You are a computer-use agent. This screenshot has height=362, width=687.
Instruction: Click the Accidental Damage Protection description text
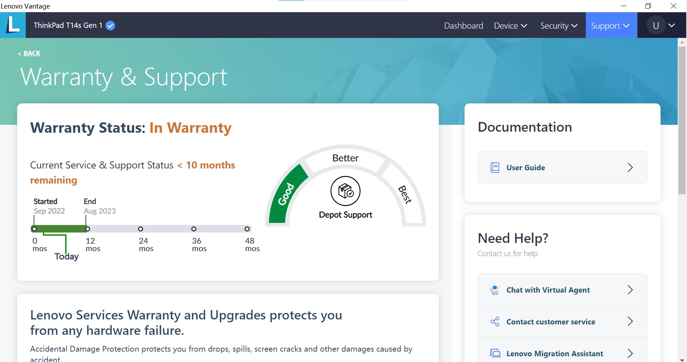pos(221,353)
